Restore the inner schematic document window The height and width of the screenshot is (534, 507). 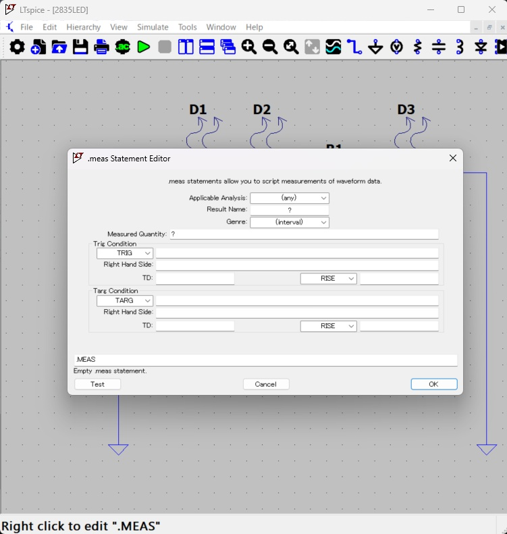tap(489, 28)
